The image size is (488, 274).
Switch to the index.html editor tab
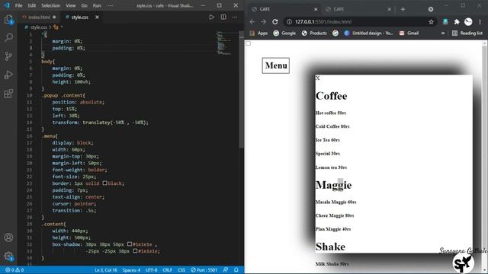pyautogui.click(x=39, y=17)
